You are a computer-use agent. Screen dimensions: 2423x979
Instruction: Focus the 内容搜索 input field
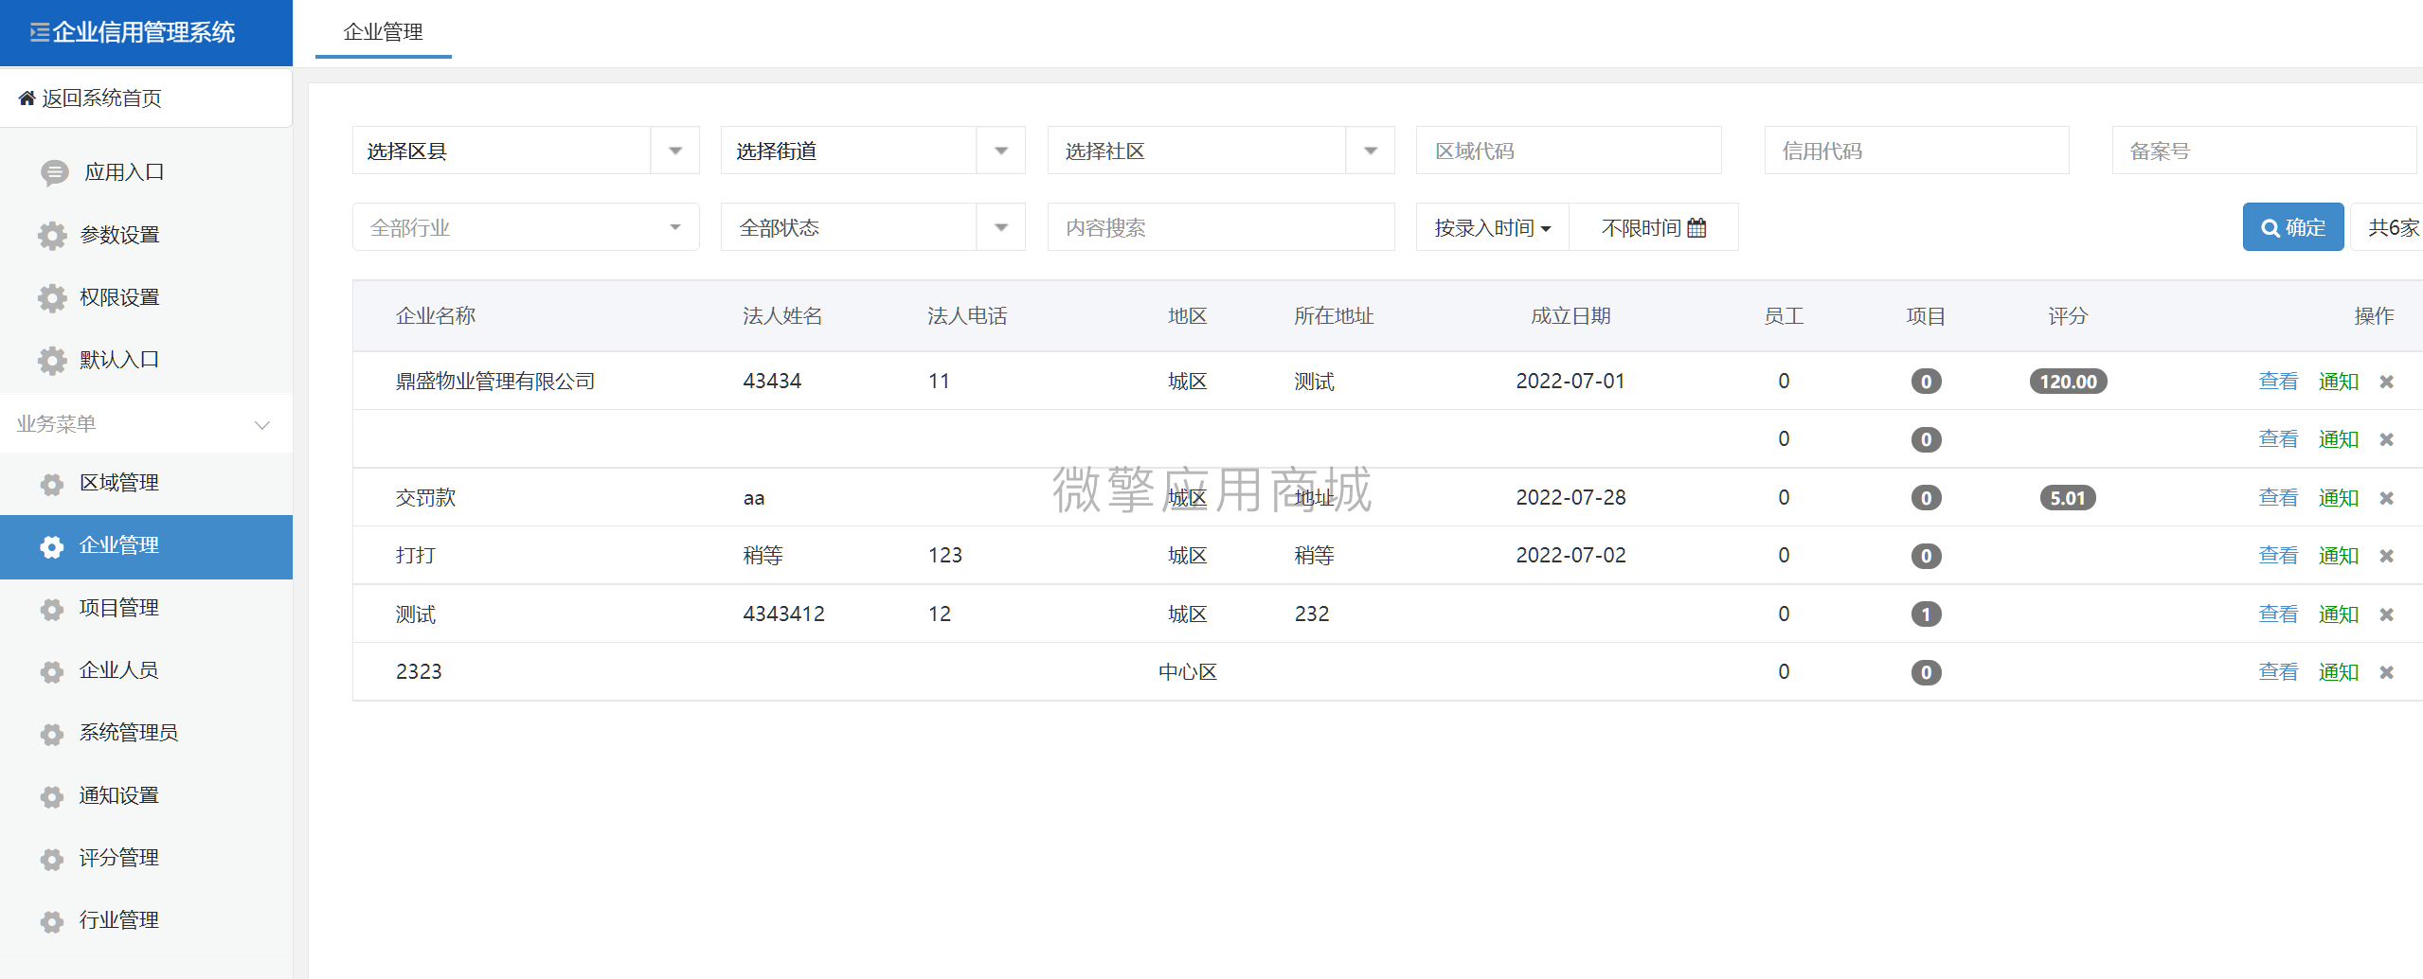tap(1220, 227)
